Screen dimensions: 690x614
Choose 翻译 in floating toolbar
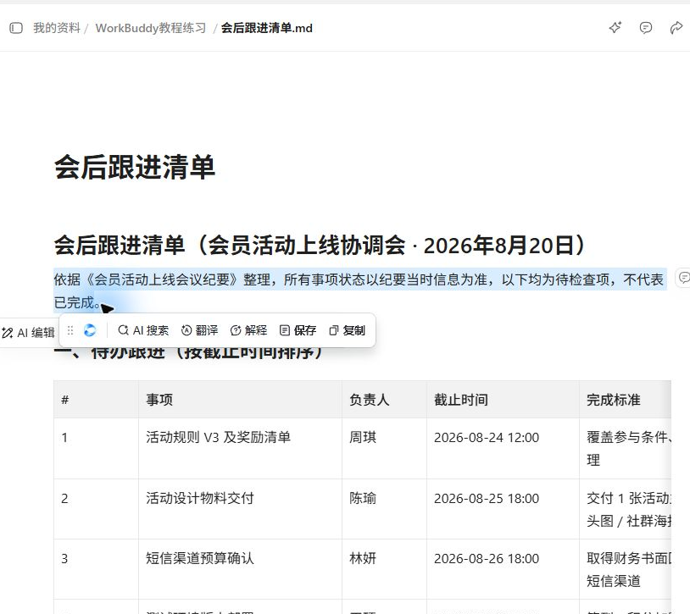tap(200, 330)
